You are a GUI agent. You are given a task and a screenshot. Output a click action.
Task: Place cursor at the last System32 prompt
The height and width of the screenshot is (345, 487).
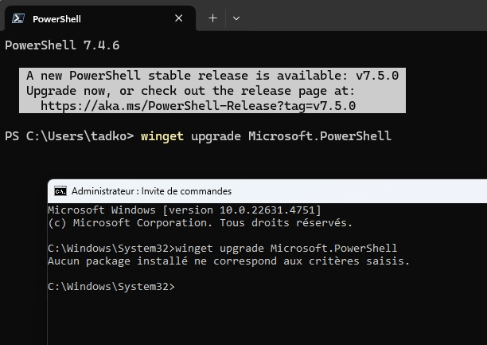(x=178, y=286)
